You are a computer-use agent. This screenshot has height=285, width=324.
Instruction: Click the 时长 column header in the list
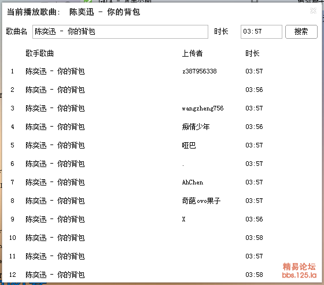(252, 53)
